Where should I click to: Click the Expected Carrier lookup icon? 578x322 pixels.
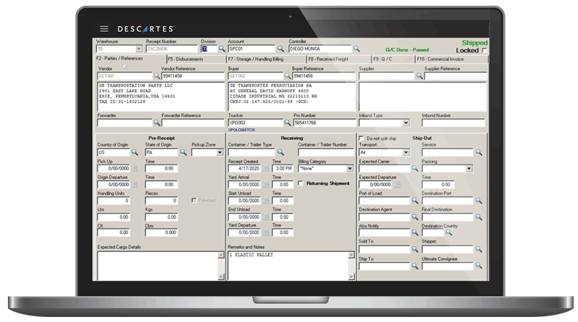pyautogui.click(x=415, y=168)
